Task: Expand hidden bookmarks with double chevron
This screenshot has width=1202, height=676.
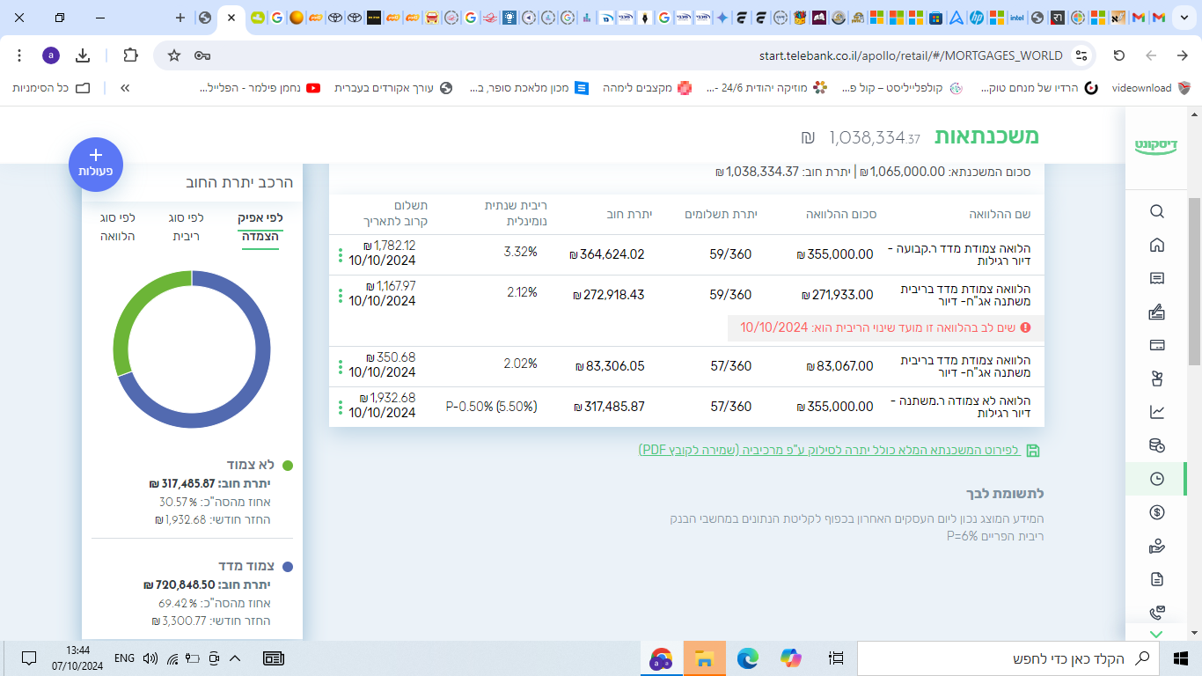Action: [125, 88]
